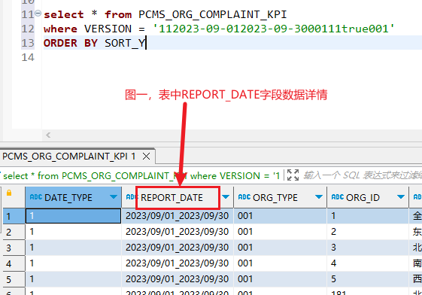Click the ABC type icon in the ORG_ID header
The height and width of the screenshot is (295, 422).
point(338,197)
